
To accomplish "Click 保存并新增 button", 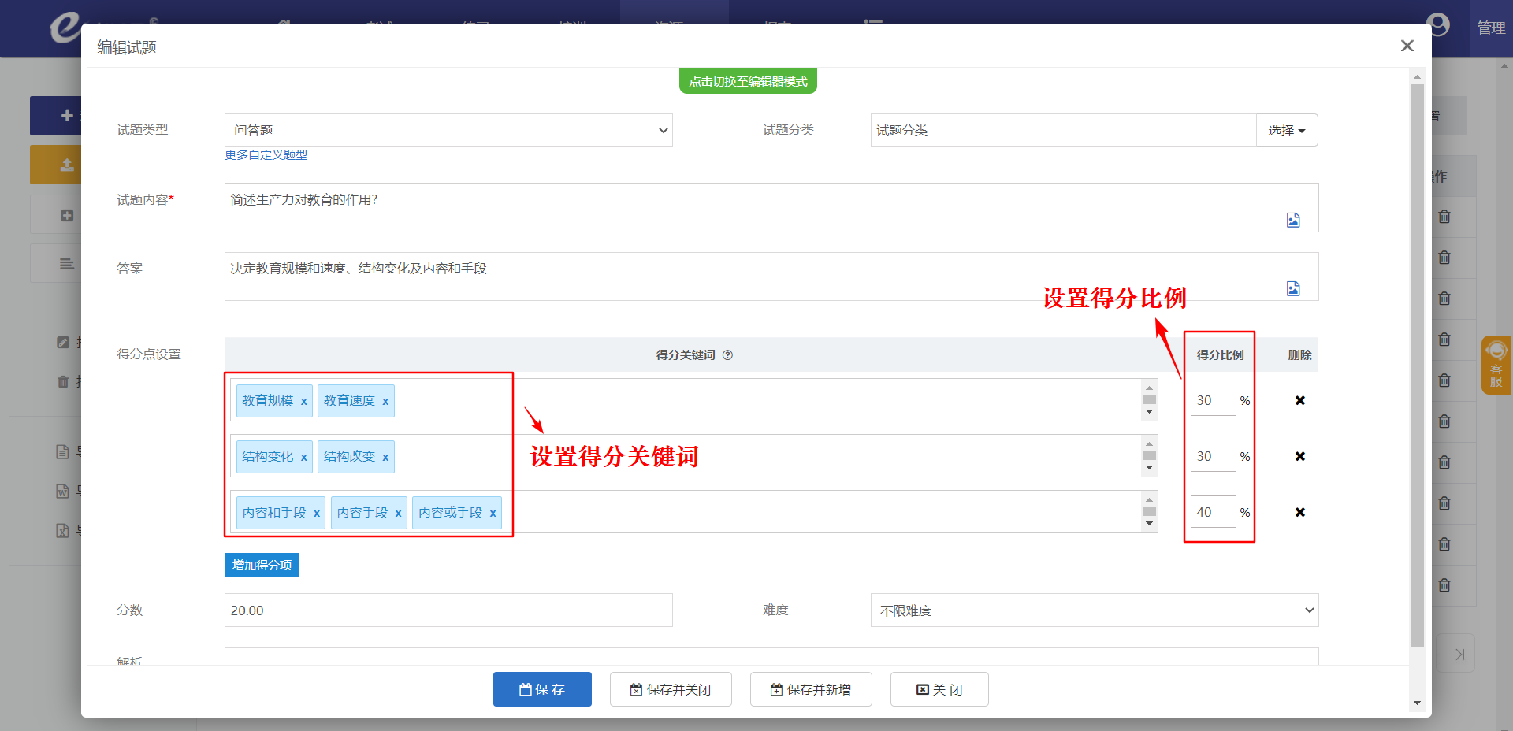I will point(811,689).
